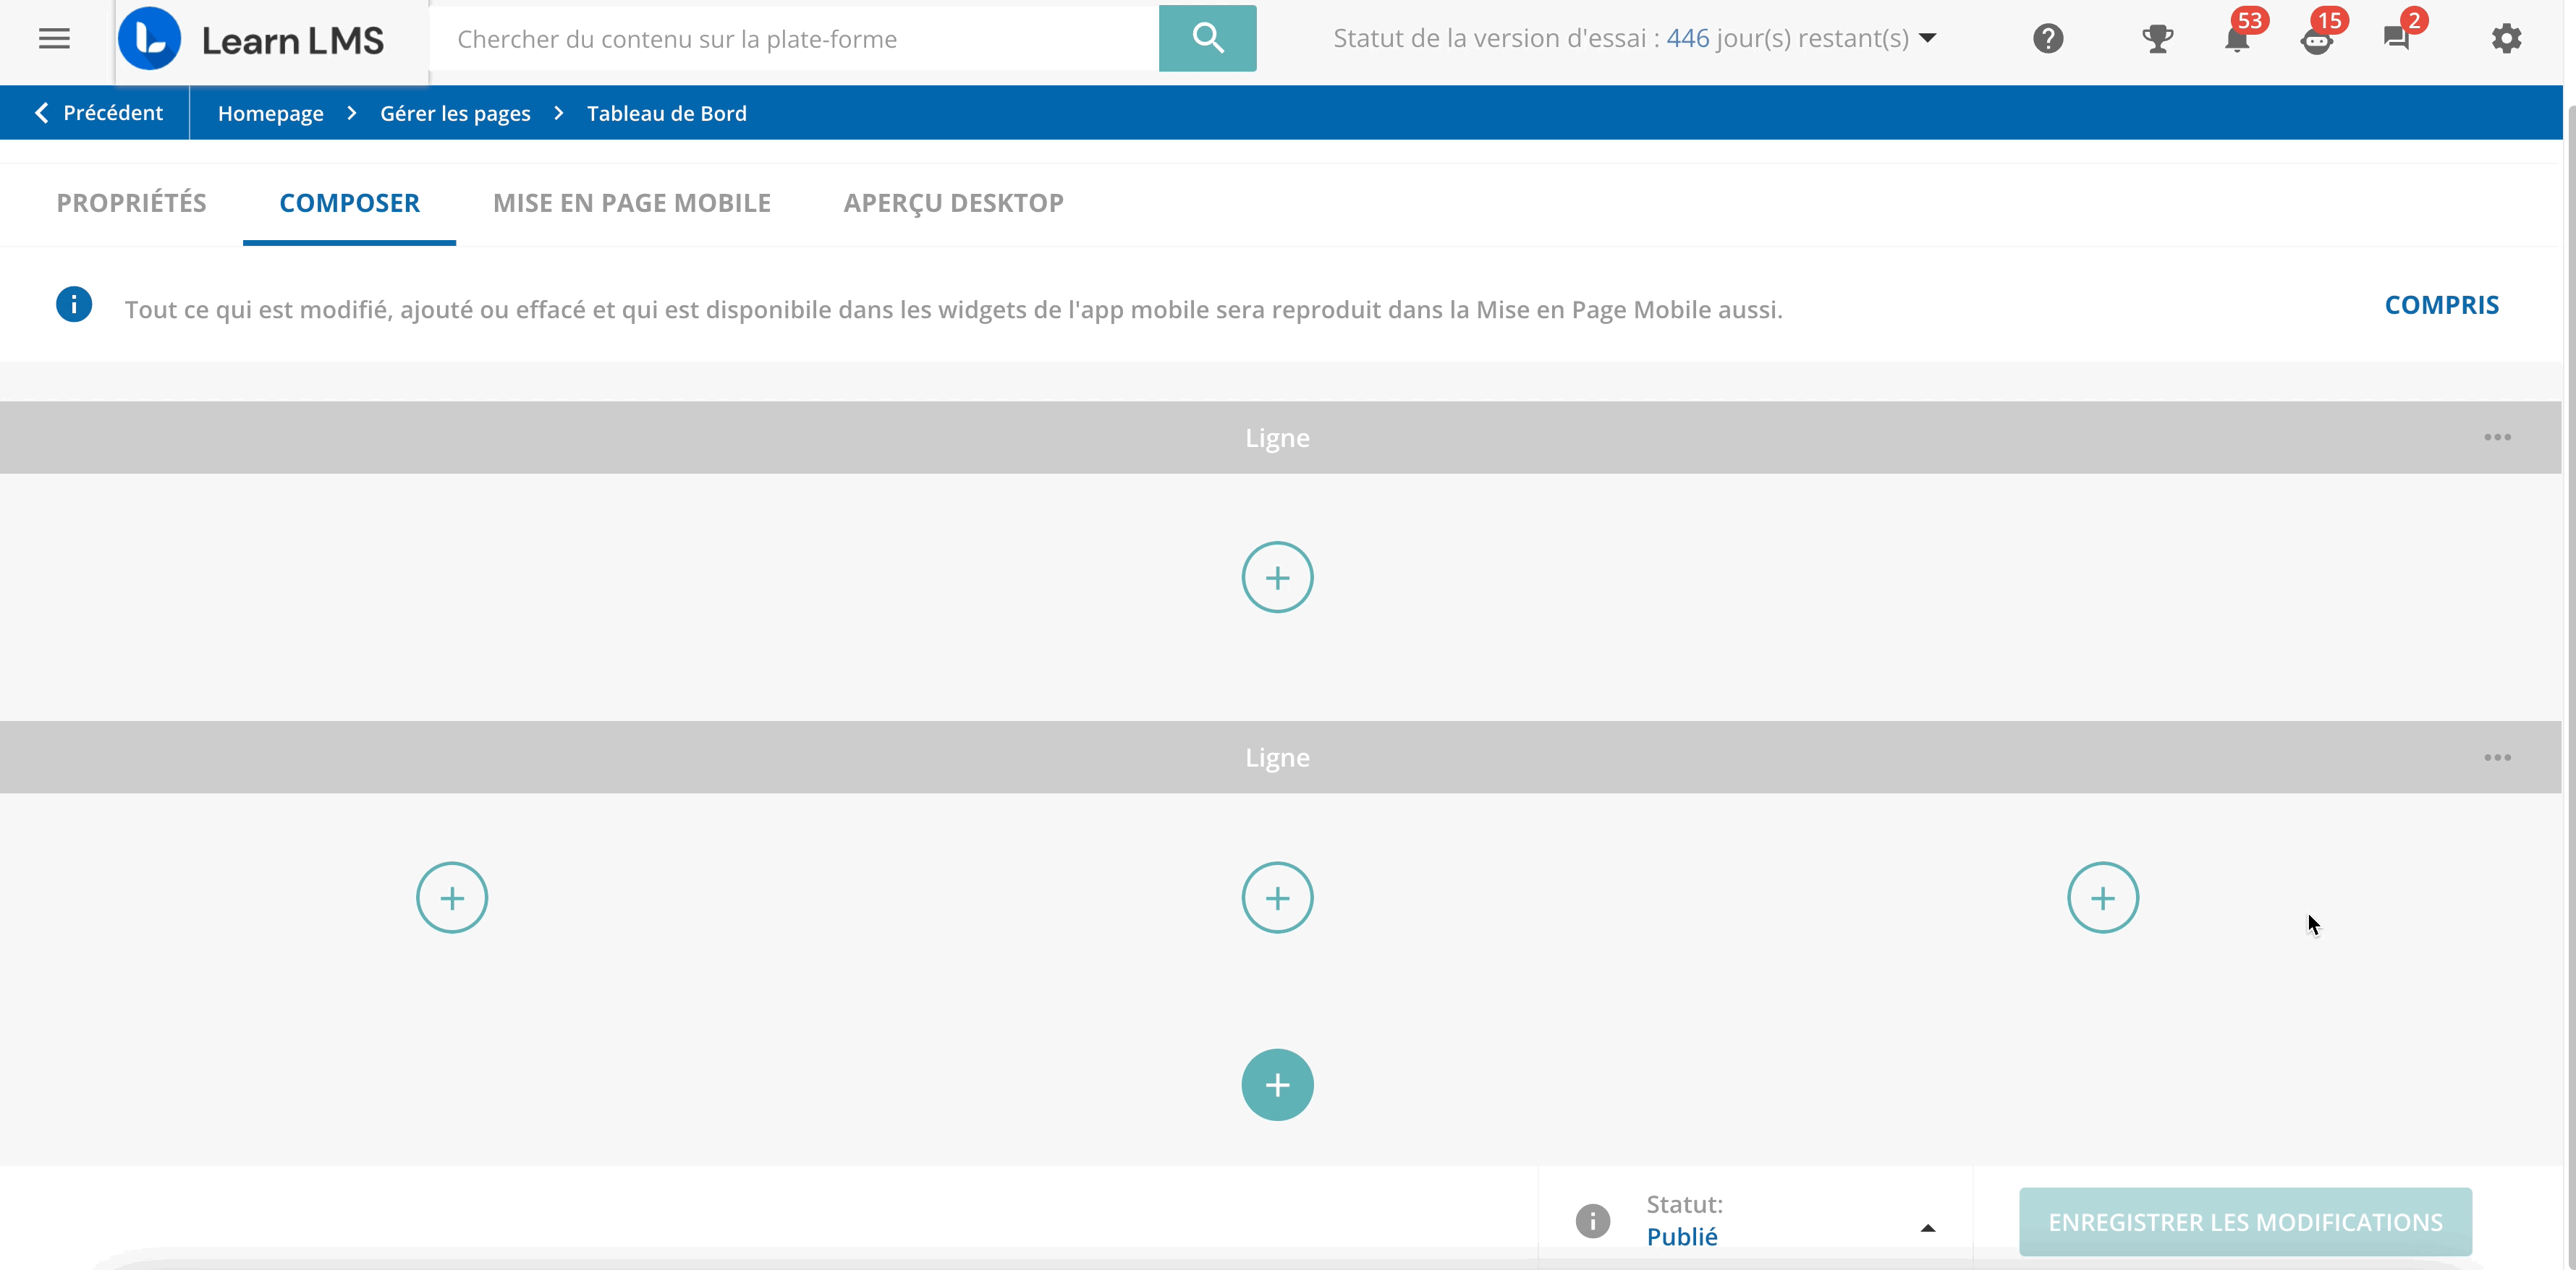Open the hamburger main menu

[54, 39]
